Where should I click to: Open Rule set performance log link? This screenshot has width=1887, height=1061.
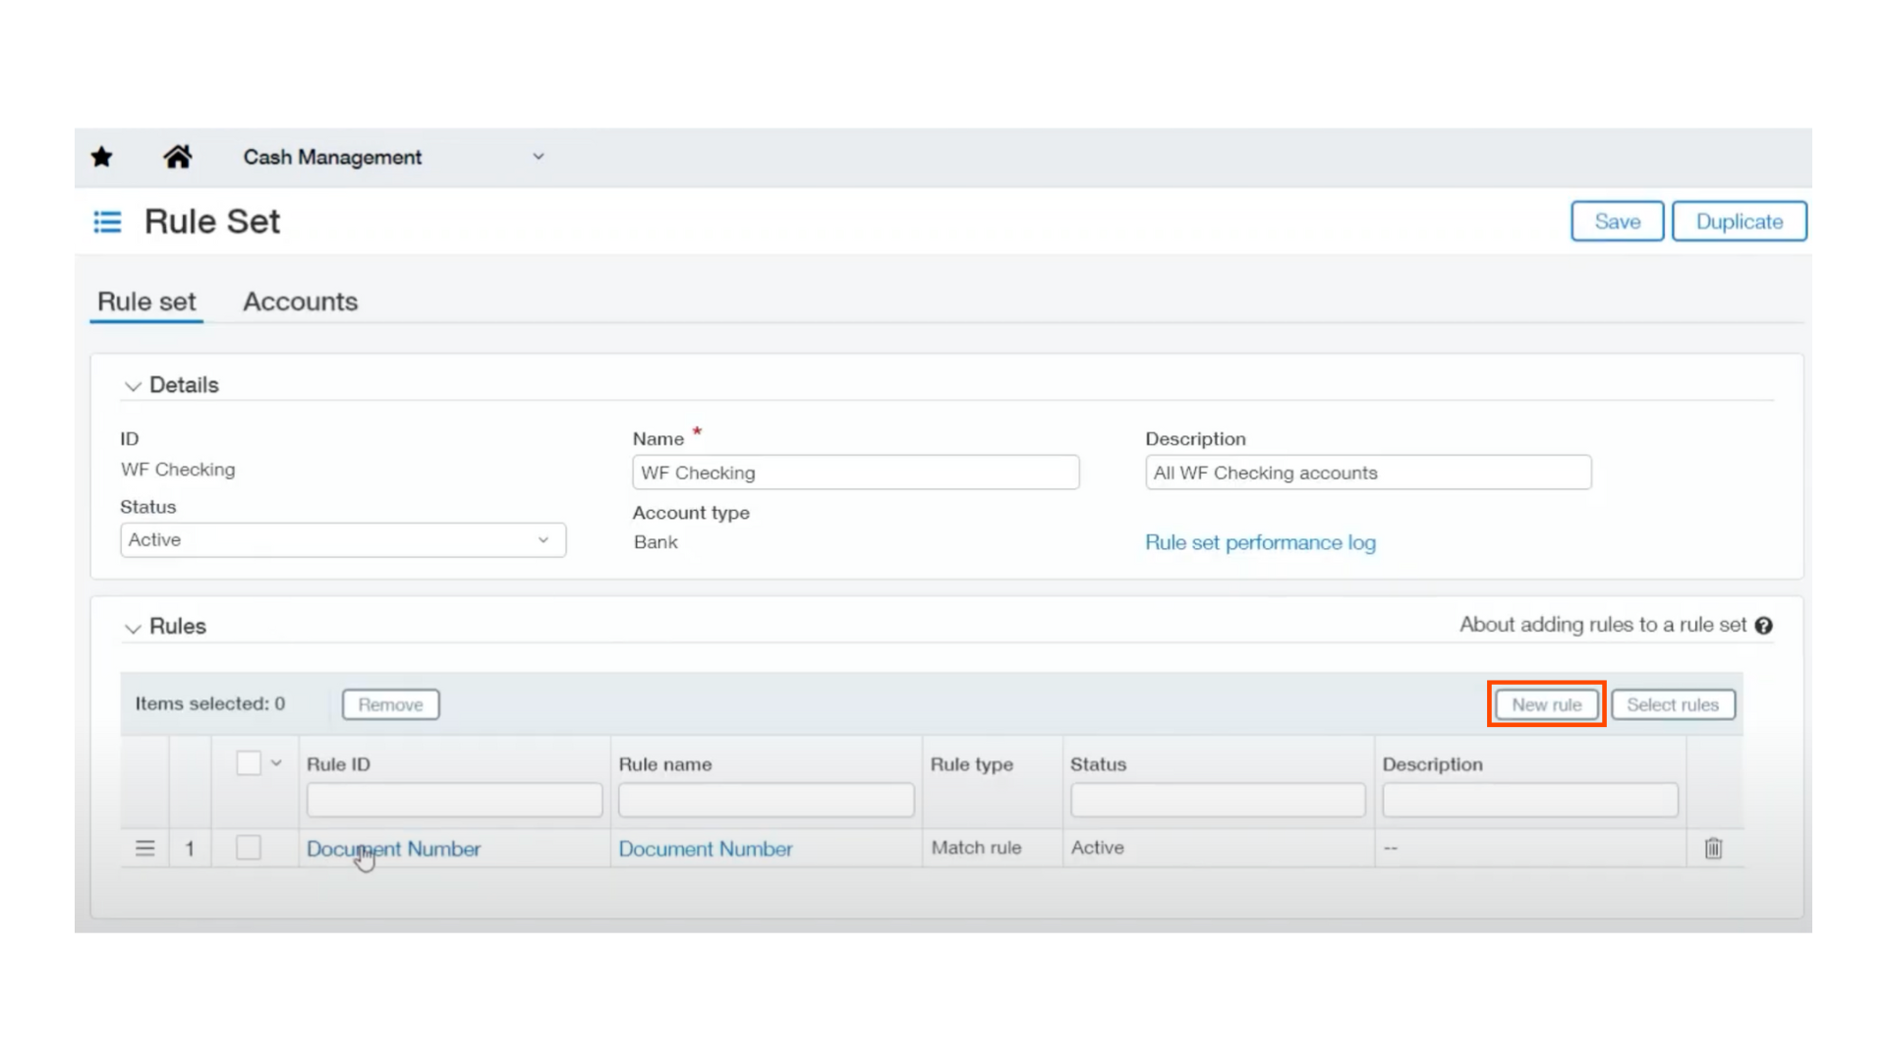[x=1260, y=541]
